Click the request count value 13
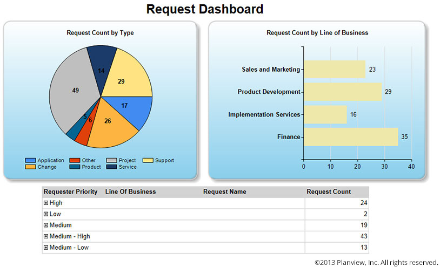Screen dimensions: 440x267 point(364,248)
